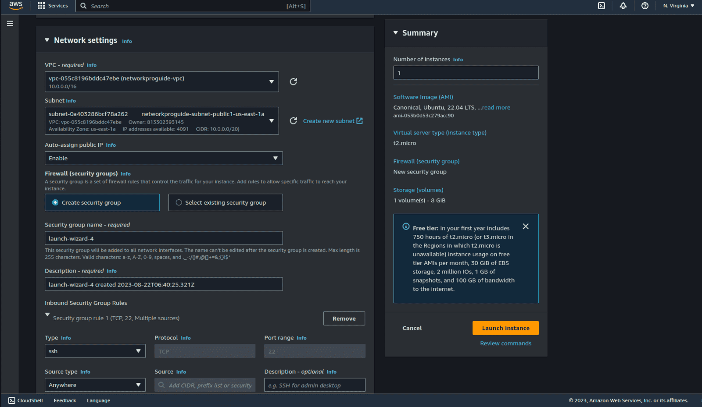Open the help question mark icon

pyautogui.click(x=645, y=6)
